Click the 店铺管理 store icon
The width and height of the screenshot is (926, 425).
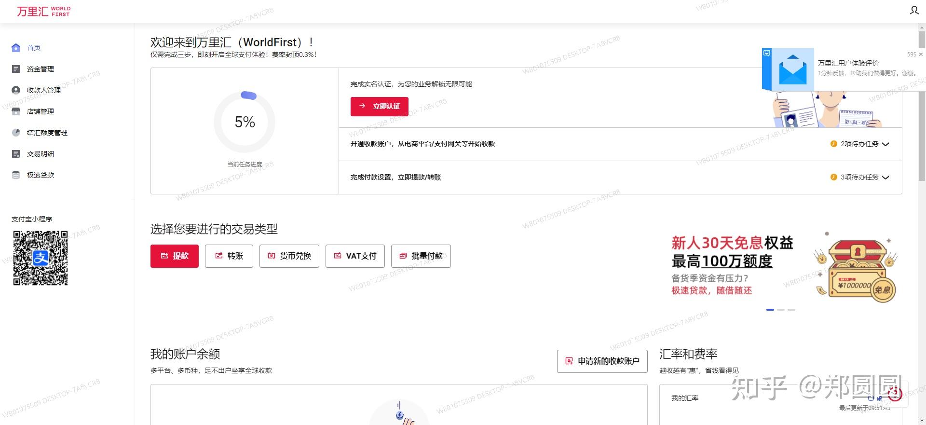pos(16,111)
